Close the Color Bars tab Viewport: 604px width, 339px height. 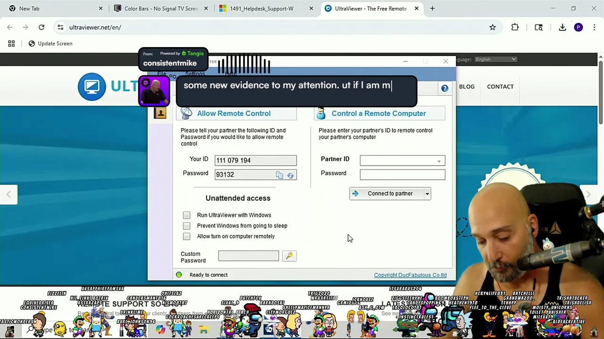pyautogui.click(x=206, y=8)
